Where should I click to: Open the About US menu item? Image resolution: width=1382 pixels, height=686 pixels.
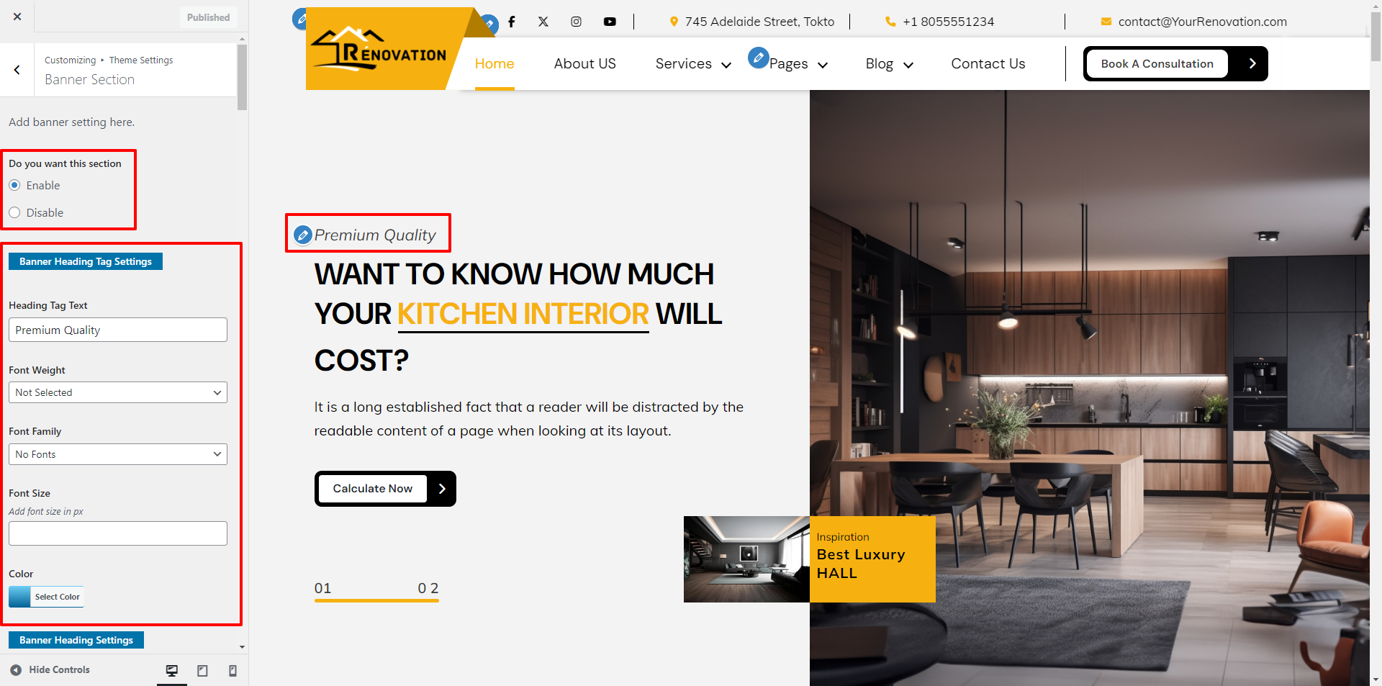pyautogui.click(x=584, y=64)
